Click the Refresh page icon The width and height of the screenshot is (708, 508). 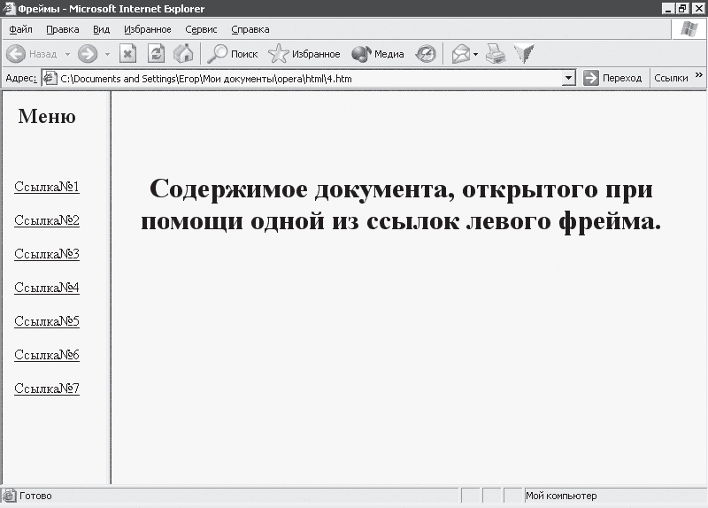point(156,54)
